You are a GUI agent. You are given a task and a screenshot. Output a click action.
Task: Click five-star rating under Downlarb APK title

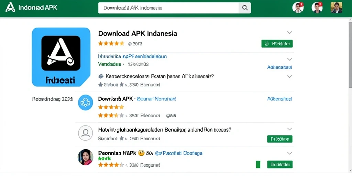tap(111, 107)
